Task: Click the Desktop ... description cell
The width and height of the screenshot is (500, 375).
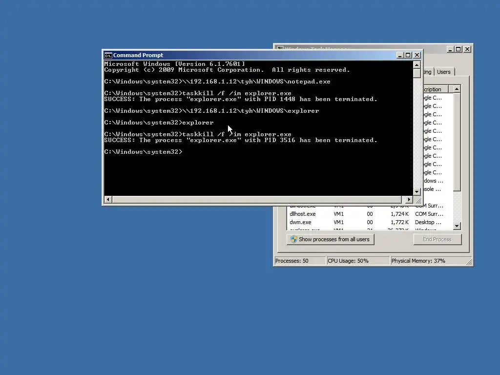Action: coord(428,222)
